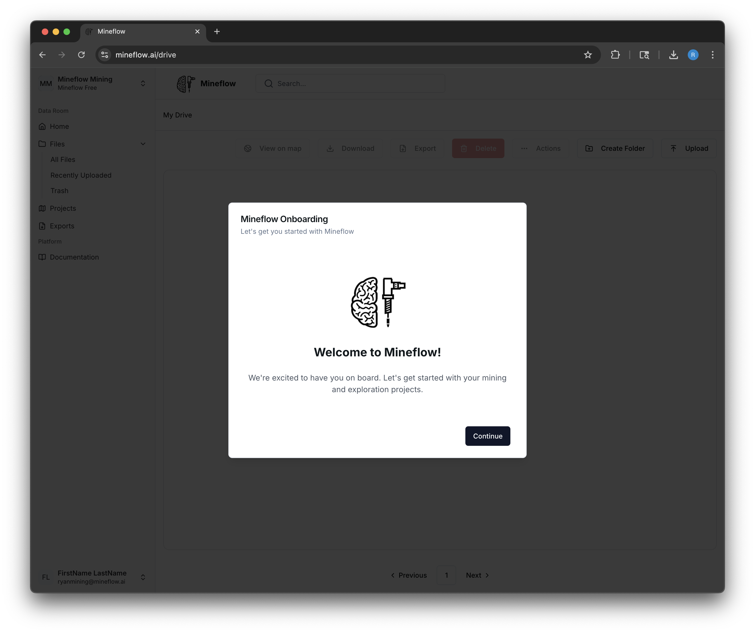Open Projects via its map icon
755x633 pixels.
pyautogui.click(x=42, y=208)
